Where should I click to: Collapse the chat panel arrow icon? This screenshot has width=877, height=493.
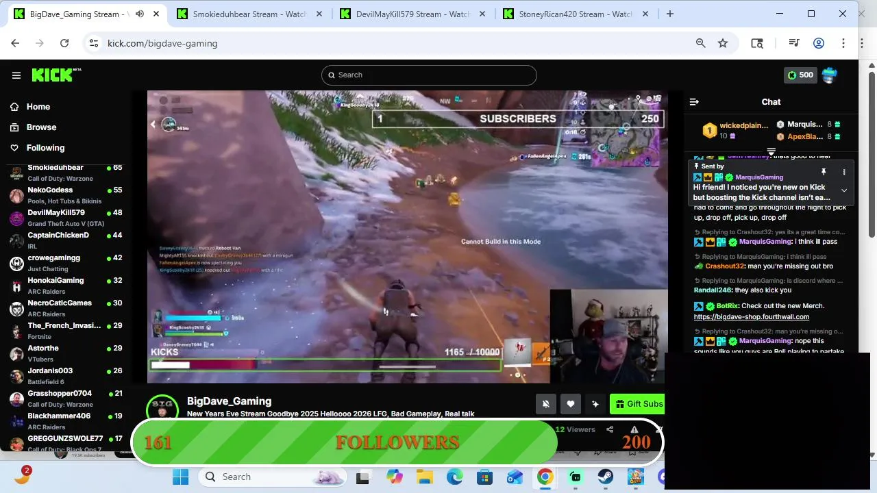tap(694, 102)
